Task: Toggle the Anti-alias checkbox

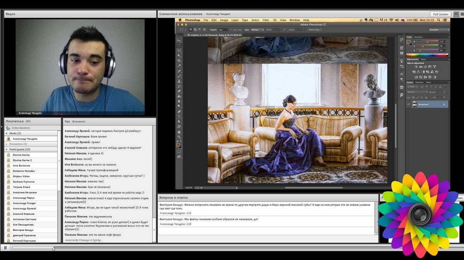Action: pos(231,30)
